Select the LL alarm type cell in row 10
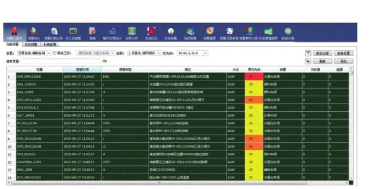Image resolution: width=369 pixels, height=189 pixels. [125, 146]
